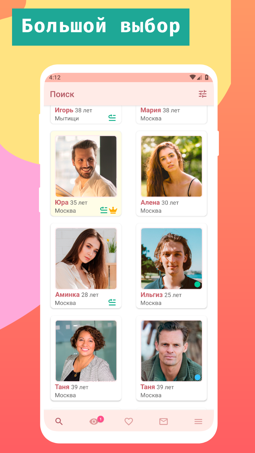255x453 pixels.
Task: Tap green list icon on Игорь's card
Action: click(112, 118)
